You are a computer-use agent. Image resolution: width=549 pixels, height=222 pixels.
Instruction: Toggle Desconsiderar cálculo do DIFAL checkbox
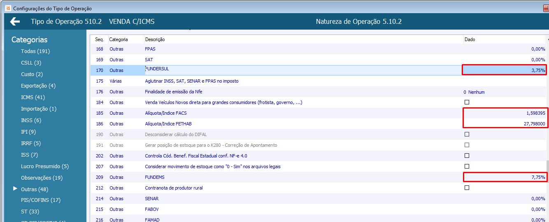(467, 134)
